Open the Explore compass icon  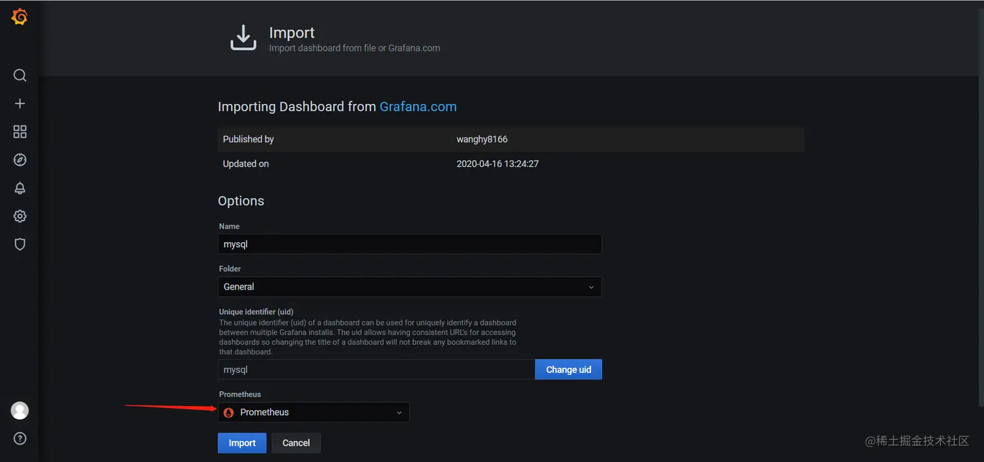[x=20, y=160]
